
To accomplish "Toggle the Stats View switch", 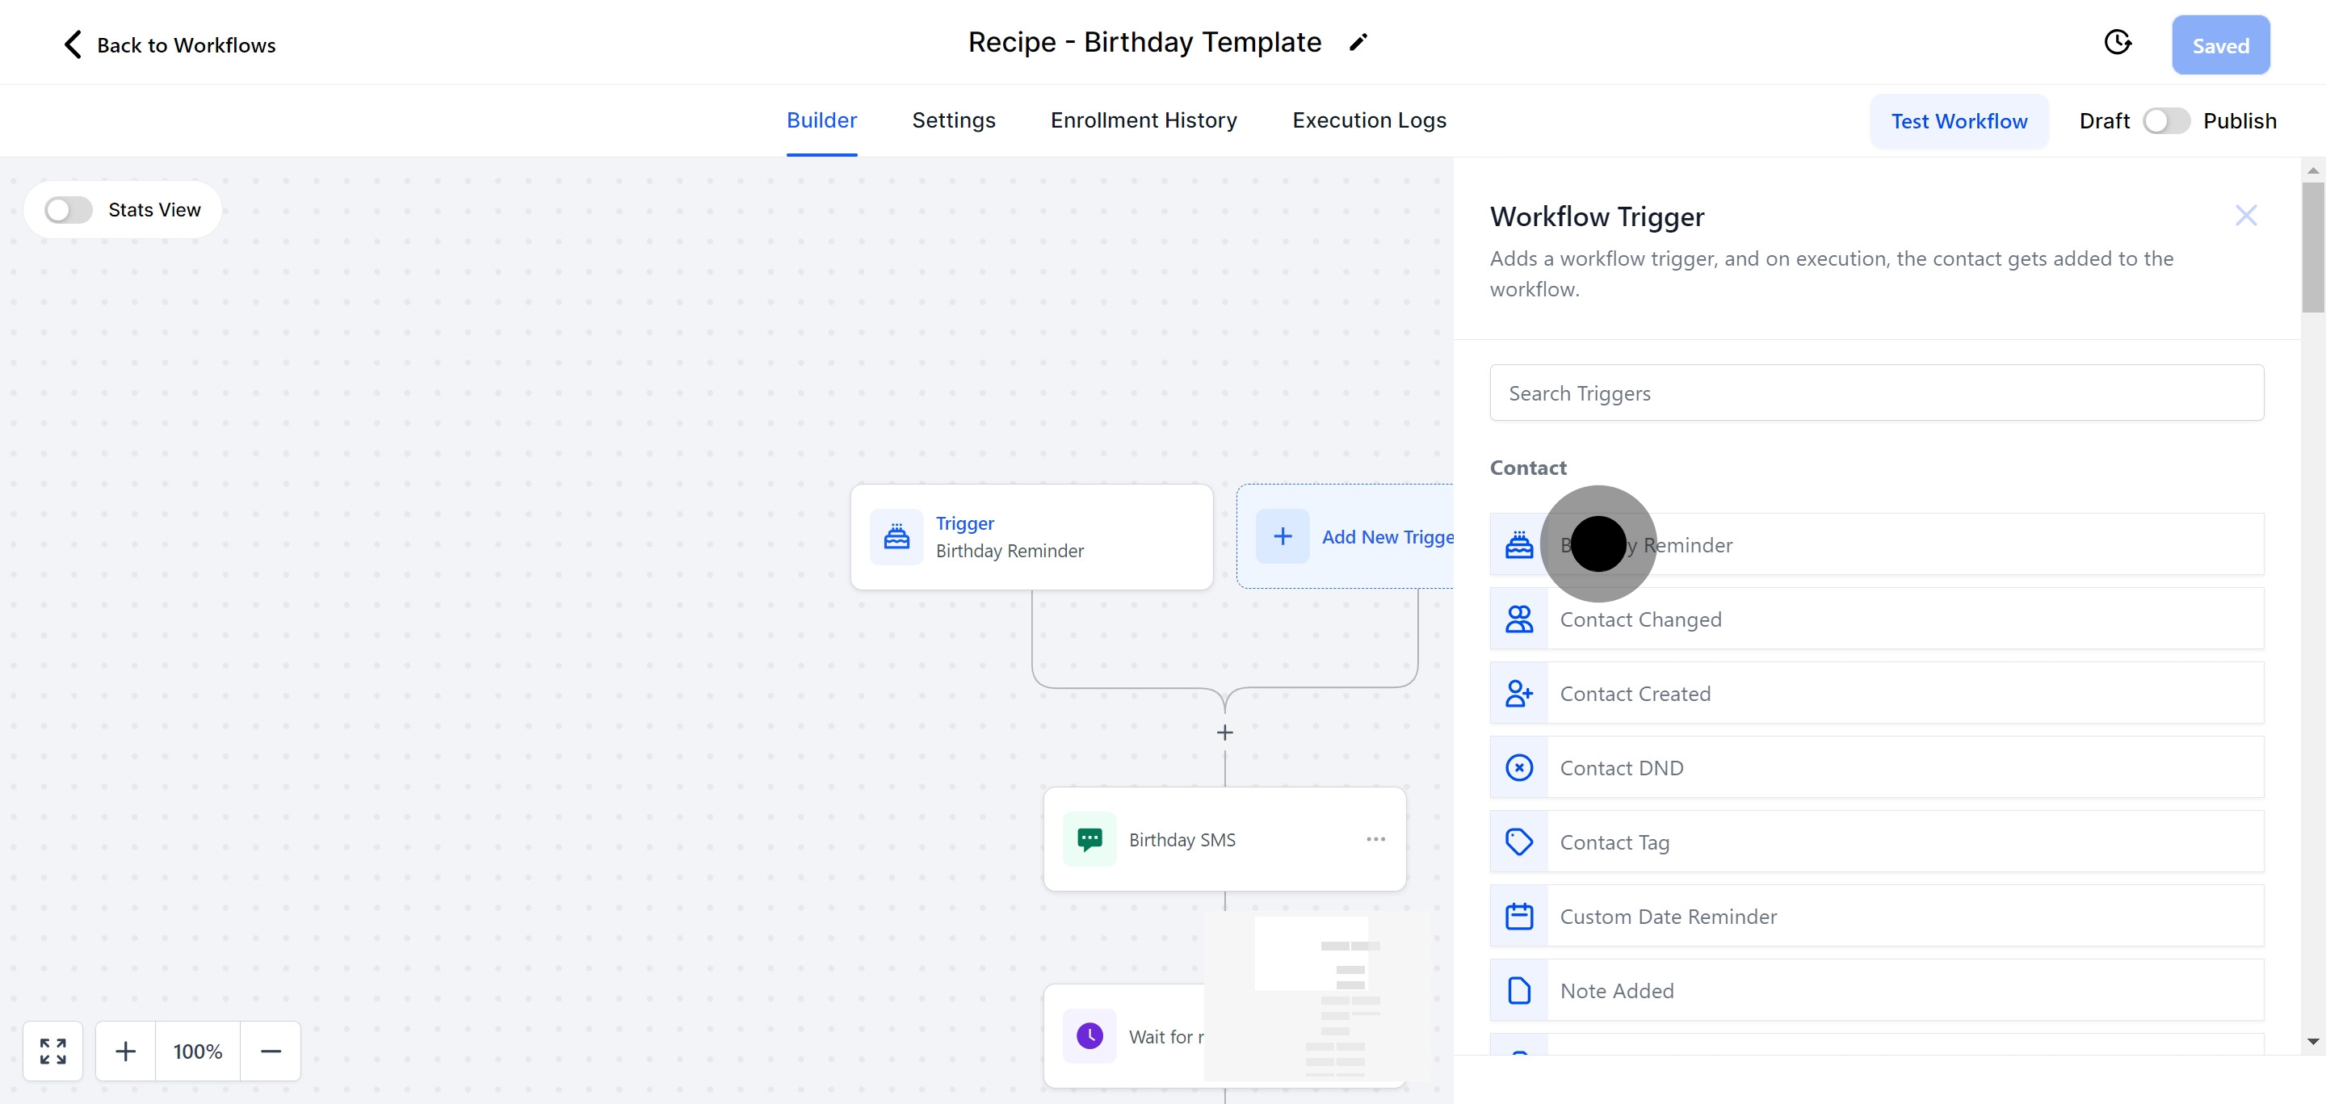I will click(x=69, y=210).
